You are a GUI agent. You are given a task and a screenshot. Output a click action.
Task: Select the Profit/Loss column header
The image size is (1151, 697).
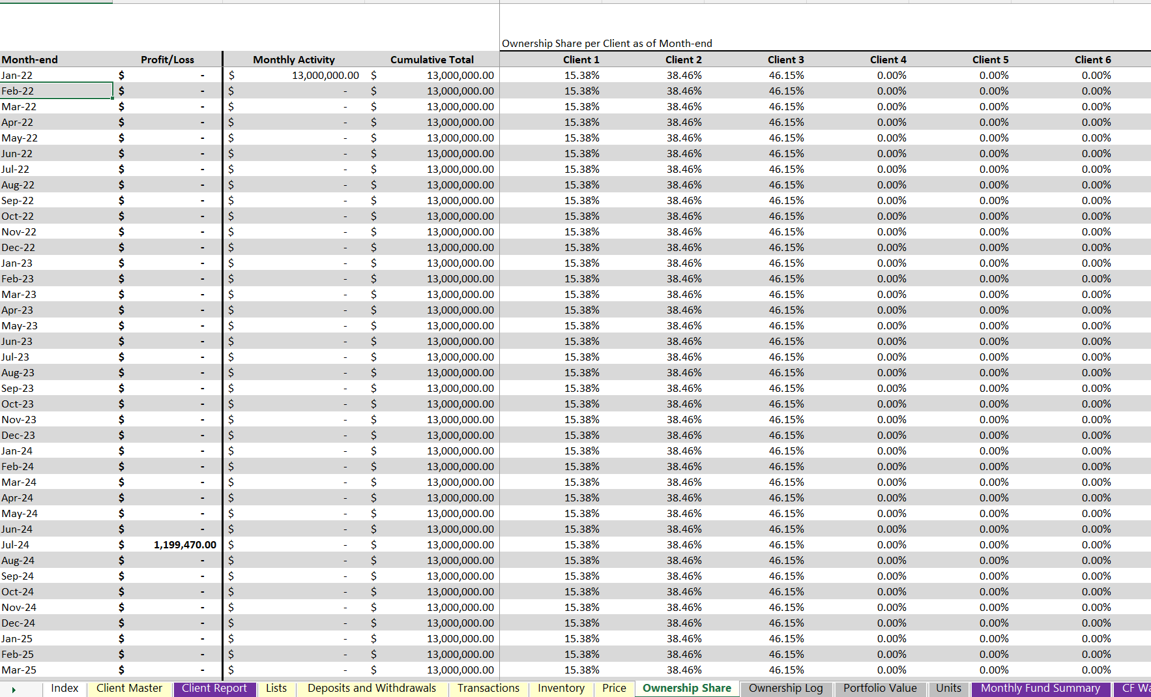point(168,59)
